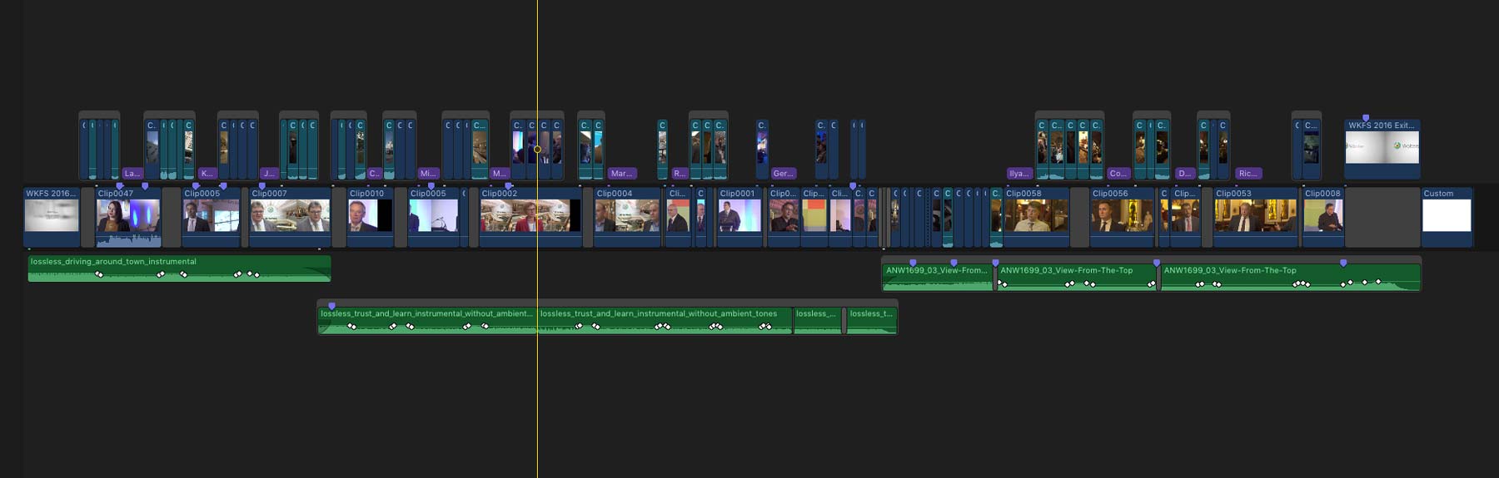Viewport: 1499px width, 478px height.
Task: Select the Clip0058 clip
Action: (1036, 217)
